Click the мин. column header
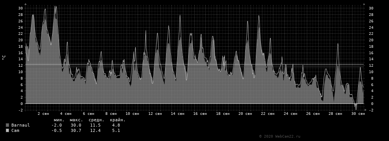 pos(59,120)
